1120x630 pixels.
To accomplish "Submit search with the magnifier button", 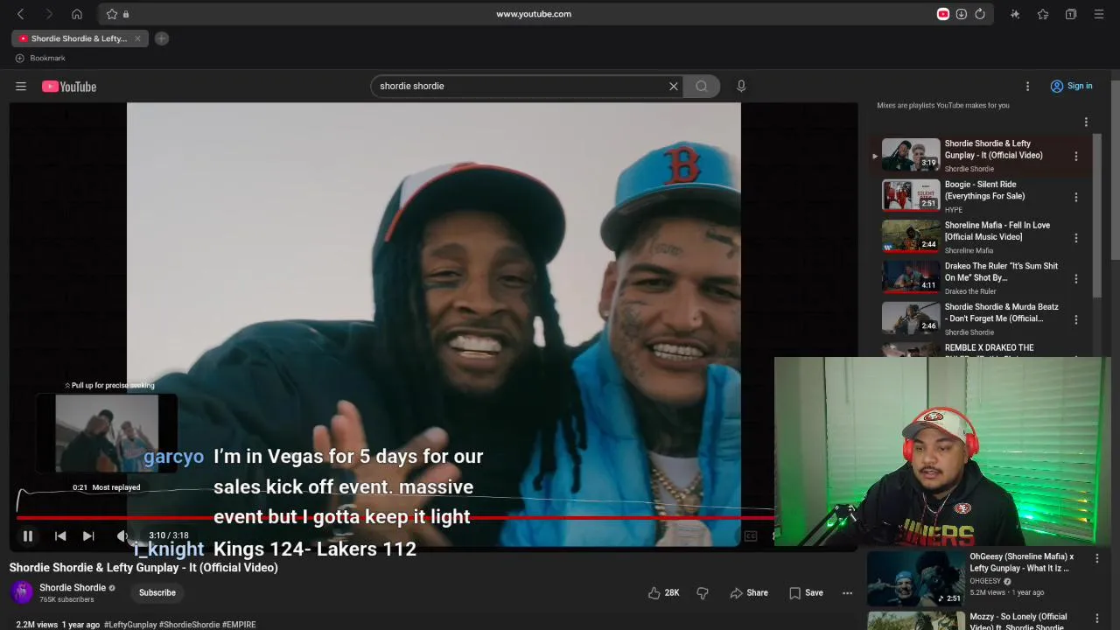I will [701, 86].
